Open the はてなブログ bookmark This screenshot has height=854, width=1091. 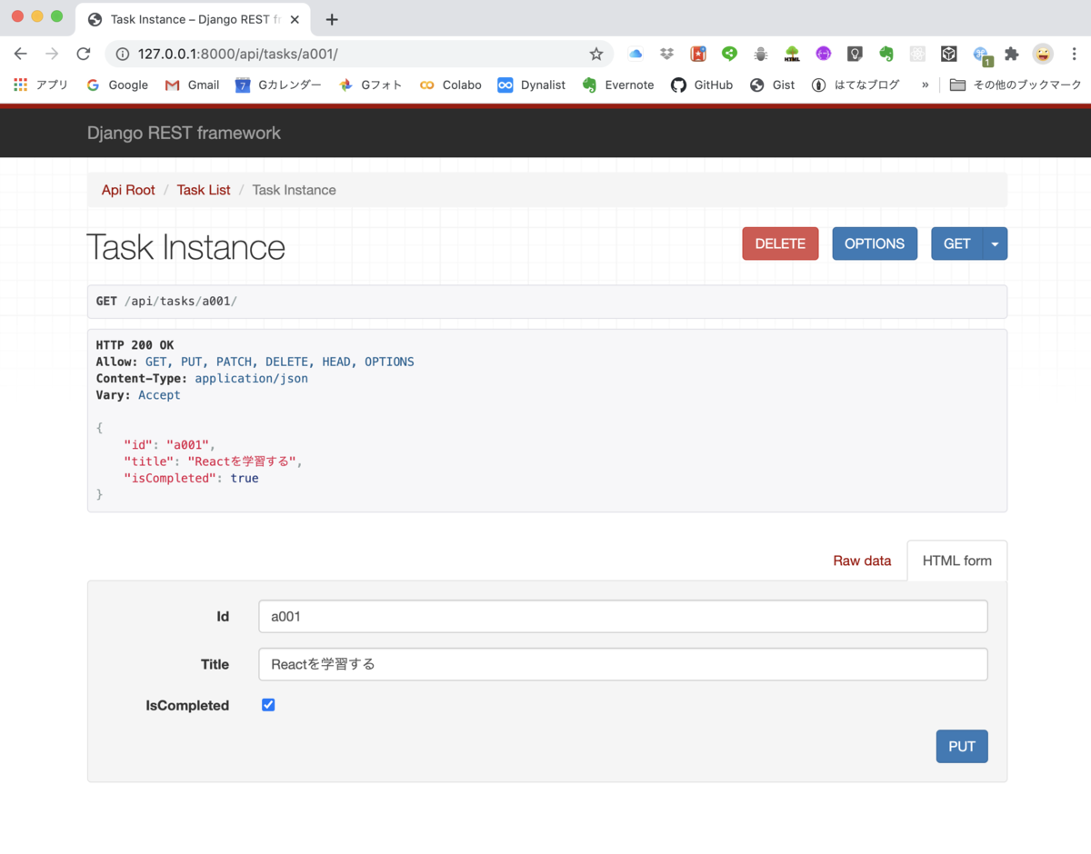click(x=856, y=84)
